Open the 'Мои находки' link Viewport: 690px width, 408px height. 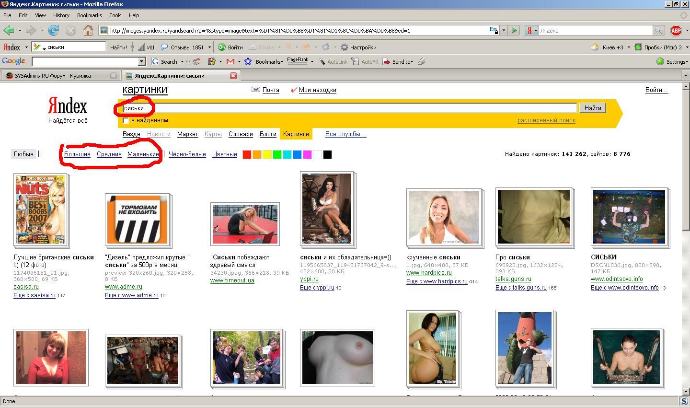pyautogui.click(x=317, y=90)
